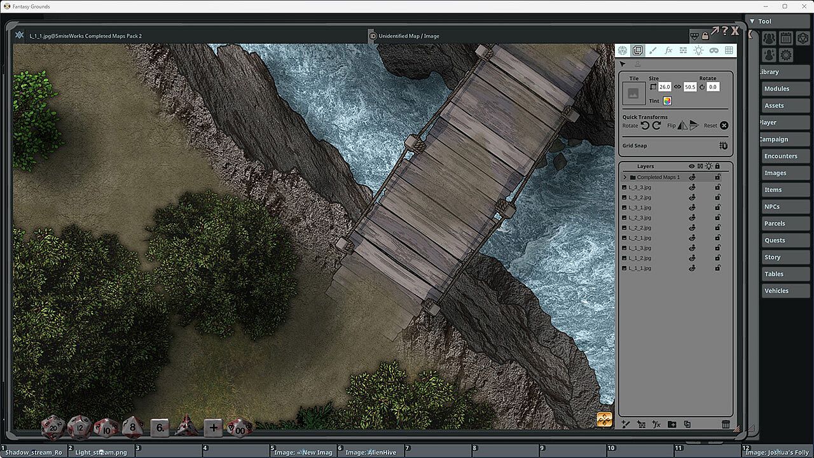
Task: Open the grid settings tool
Action: pos(729,50)
